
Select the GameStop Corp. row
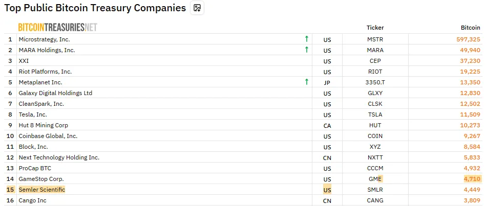point(41,179)
